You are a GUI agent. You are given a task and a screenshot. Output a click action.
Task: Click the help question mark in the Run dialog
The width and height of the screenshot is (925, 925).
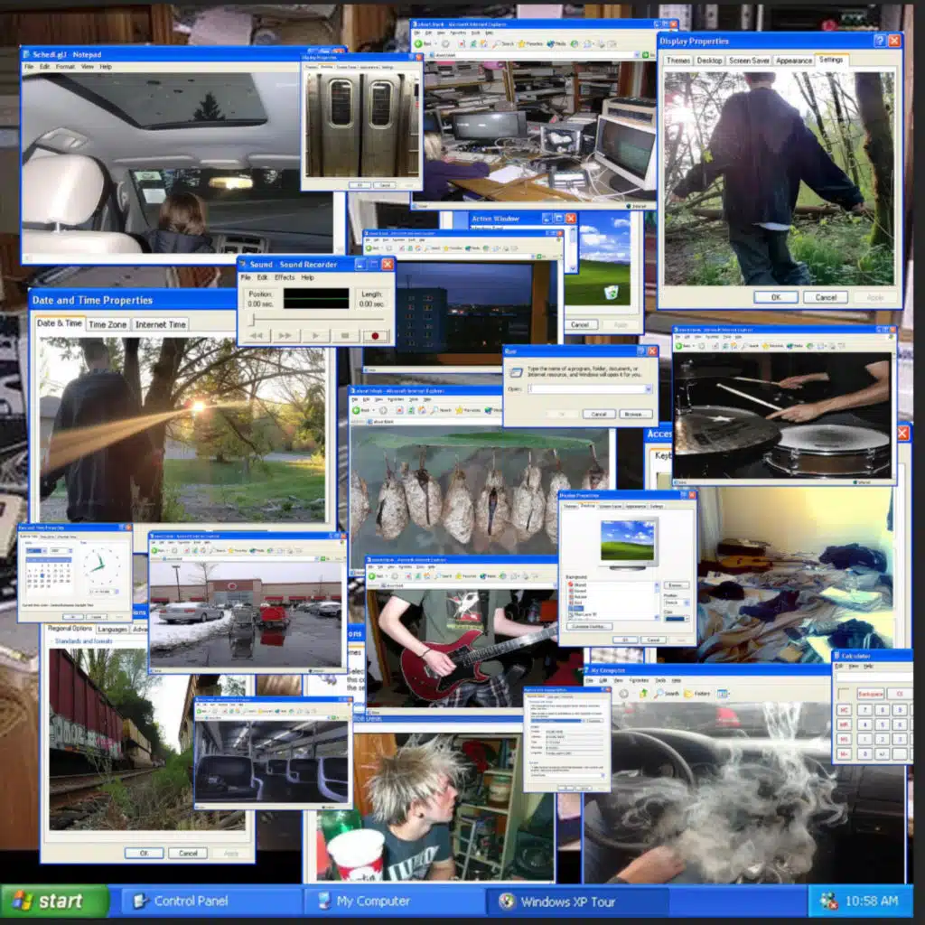click(641, 351)
